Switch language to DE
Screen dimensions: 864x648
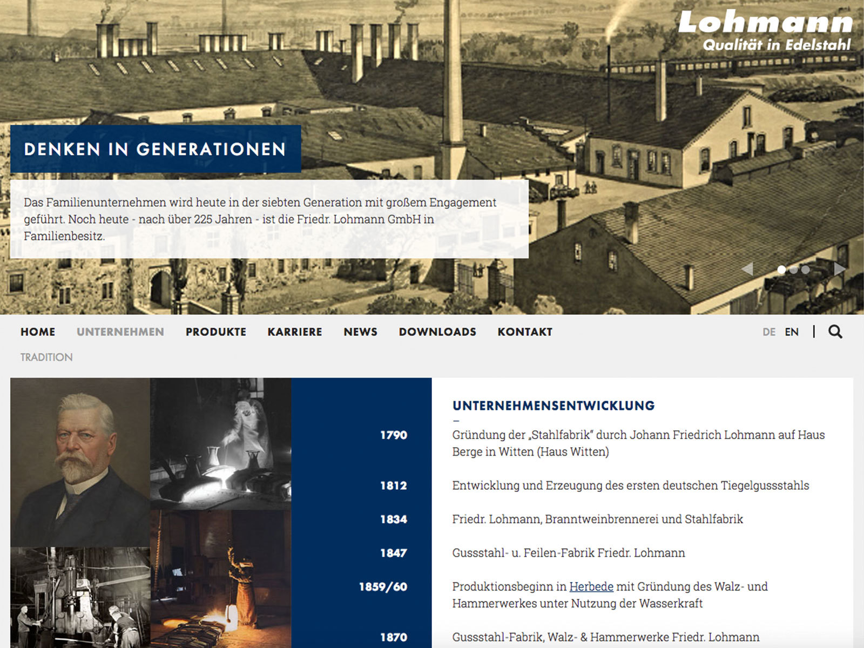[769, 332]
